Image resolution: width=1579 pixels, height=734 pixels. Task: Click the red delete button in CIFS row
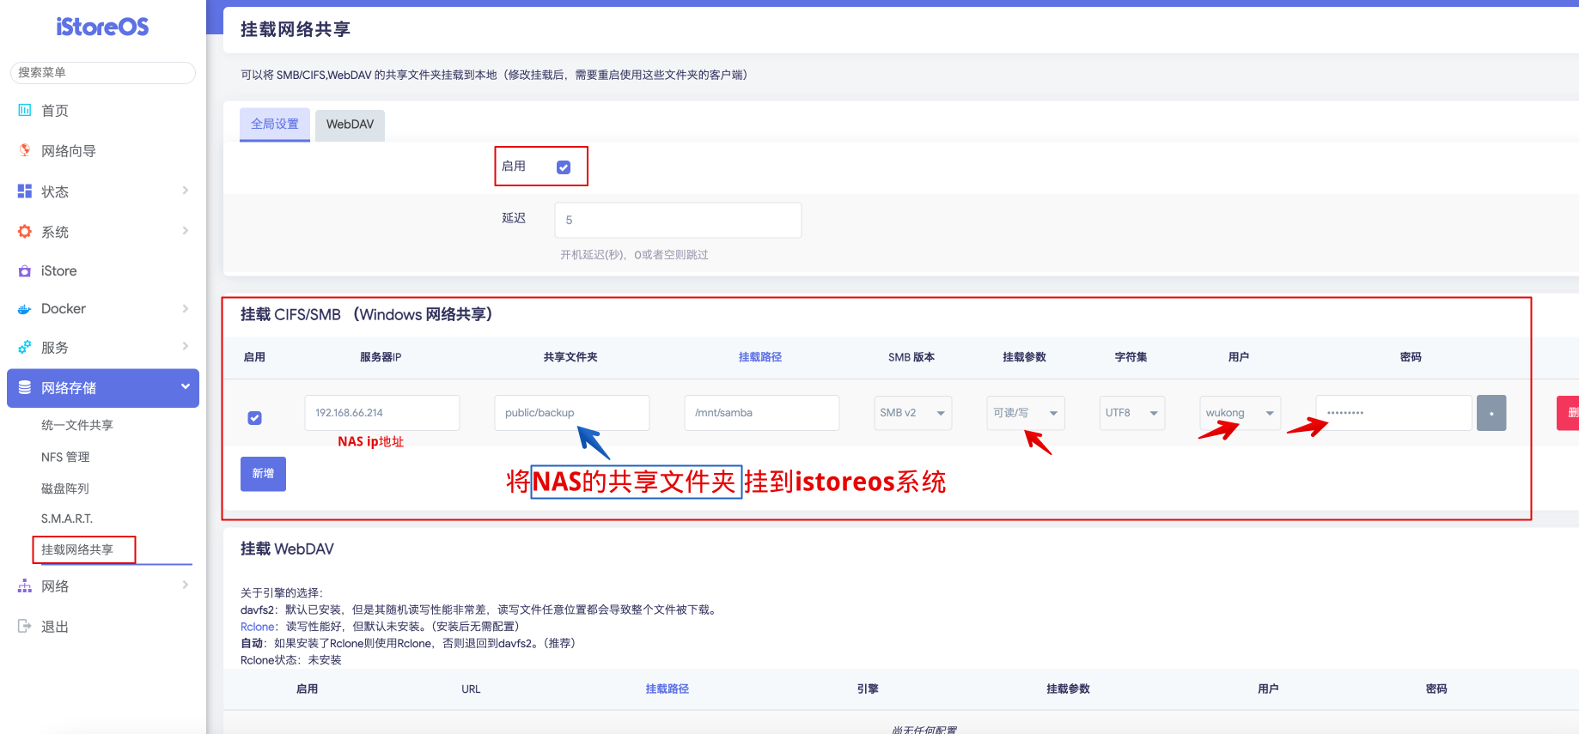coord(1568,413)
